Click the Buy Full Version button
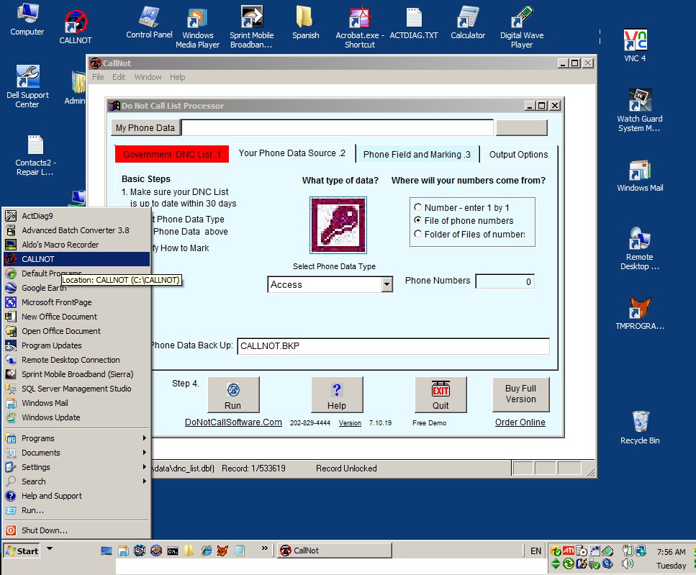Screen dimensions: 696x575 tap(521, 394)
